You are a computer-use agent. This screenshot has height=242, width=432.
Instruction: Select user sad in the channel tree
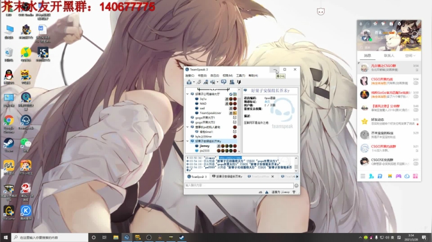click(202, 108)
